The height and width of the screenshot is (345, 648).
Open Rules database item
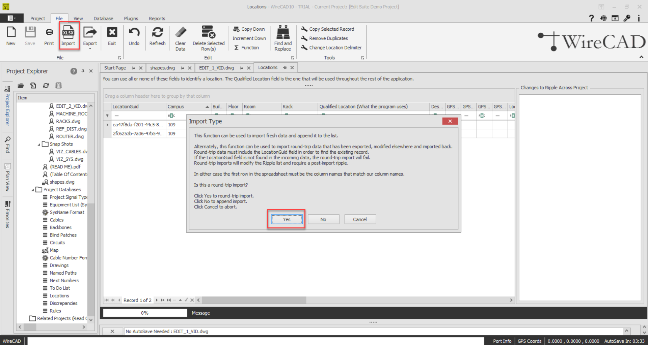click(55, 311)
